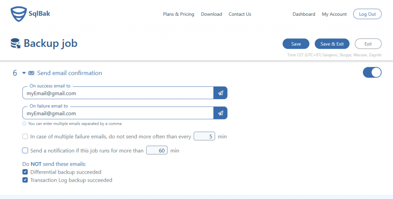The width and height of the screenshot is (393, 199).
Task: Open Plans & Pricing page
Action: [178, 14]
